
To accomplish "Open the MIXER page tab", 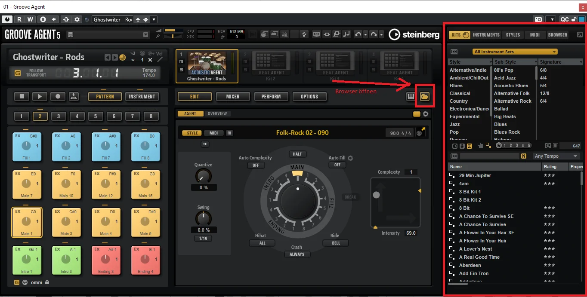I will pyautogui.click(x=233, y=97).
